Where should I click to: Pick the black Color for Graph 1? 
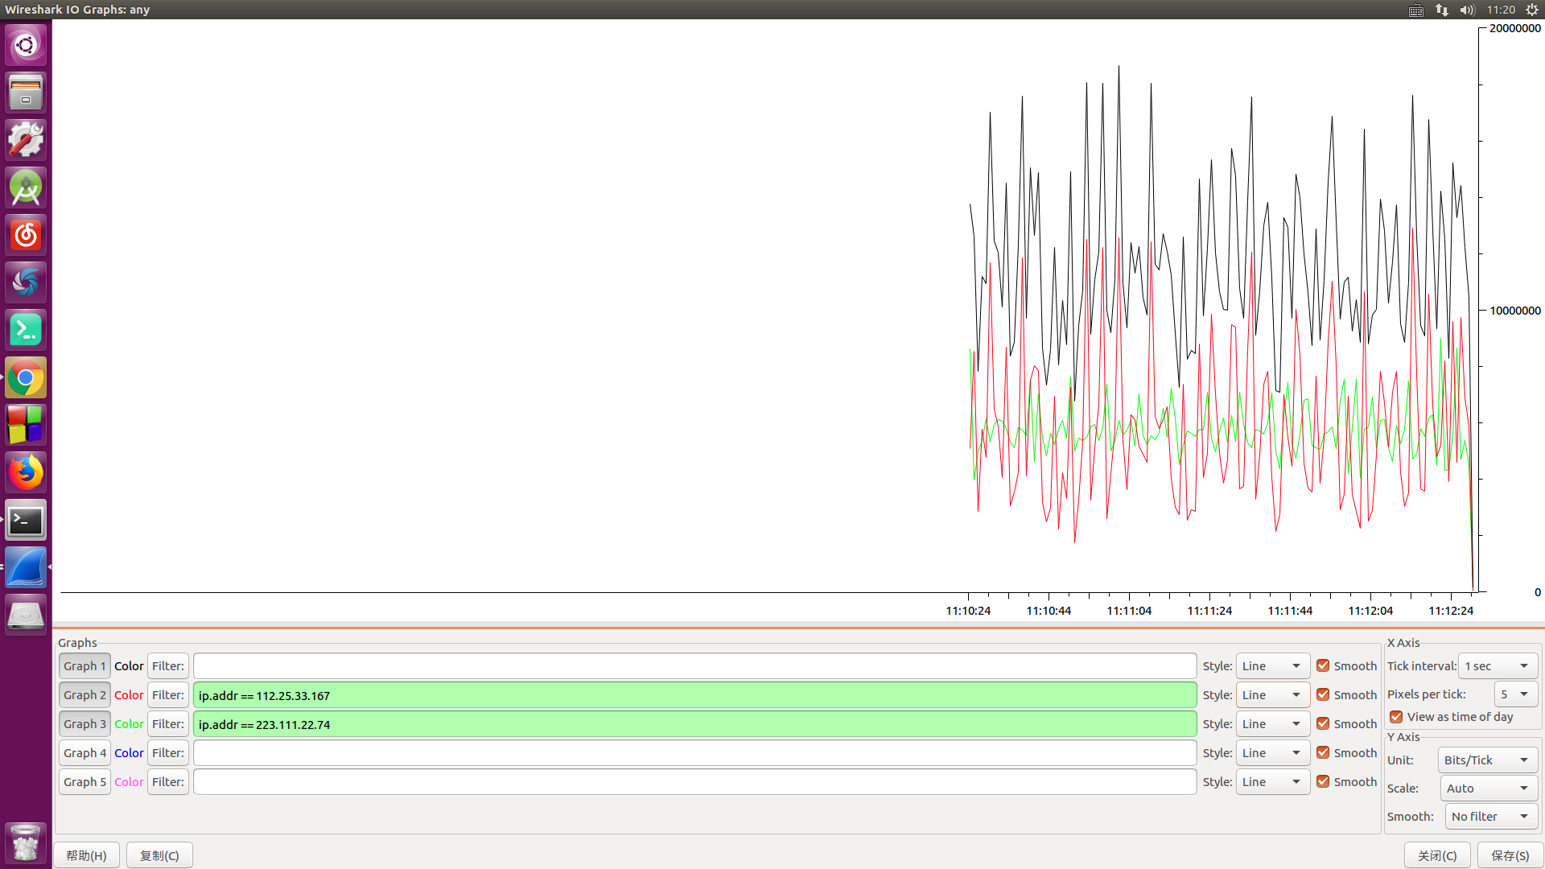click(x=129, y=666)
